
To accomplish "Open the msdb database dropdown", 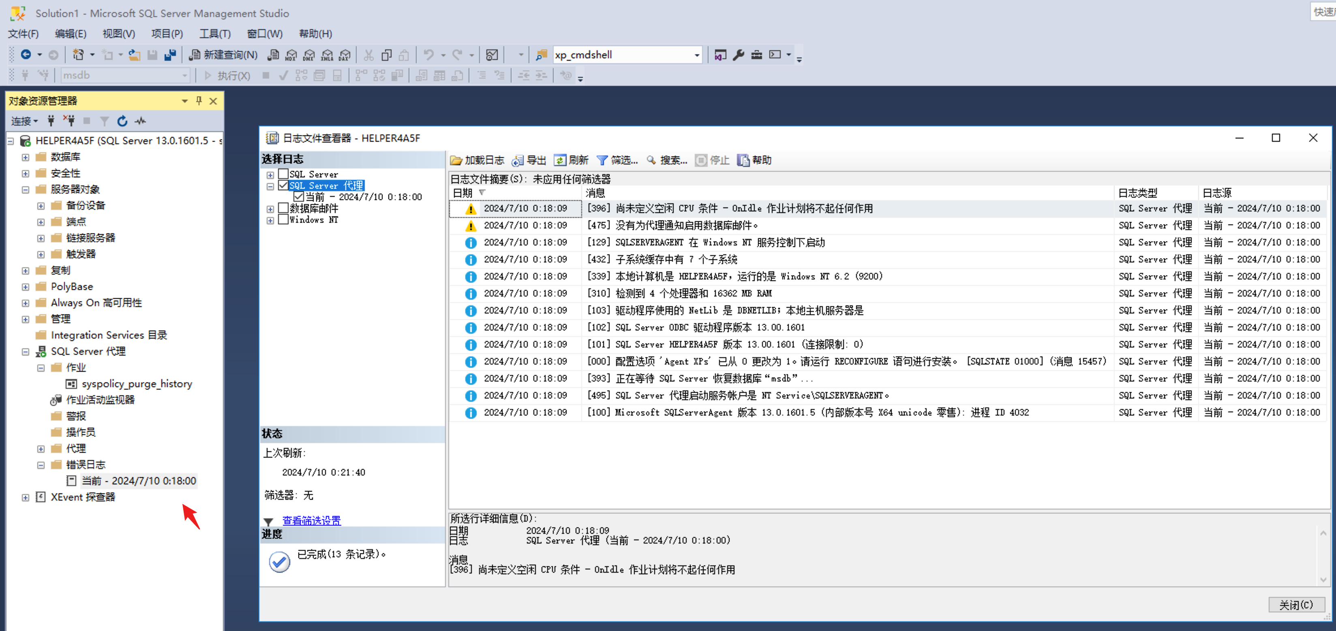I will pyautogui.click(x=185, y=75).
